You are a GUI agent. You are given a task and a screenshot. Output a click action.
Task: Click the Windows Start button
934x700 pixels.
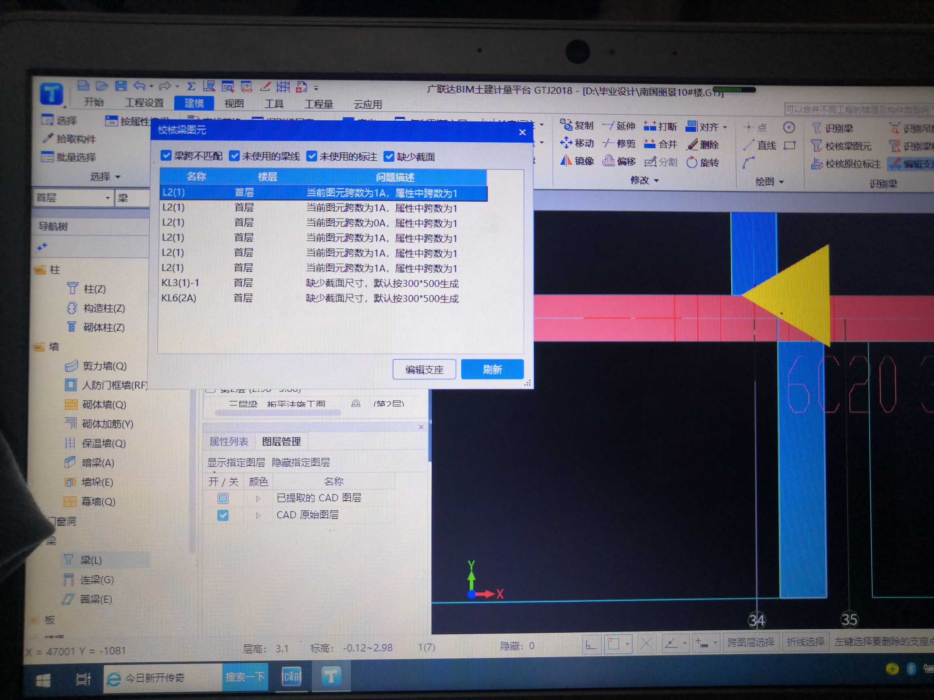[x=43, y=680]
